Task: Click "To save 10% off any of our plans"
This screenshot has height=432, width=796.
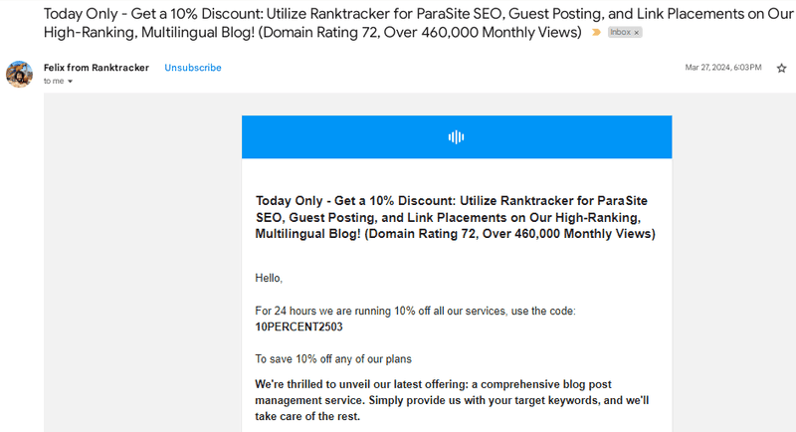Action: tap(333, 358)
